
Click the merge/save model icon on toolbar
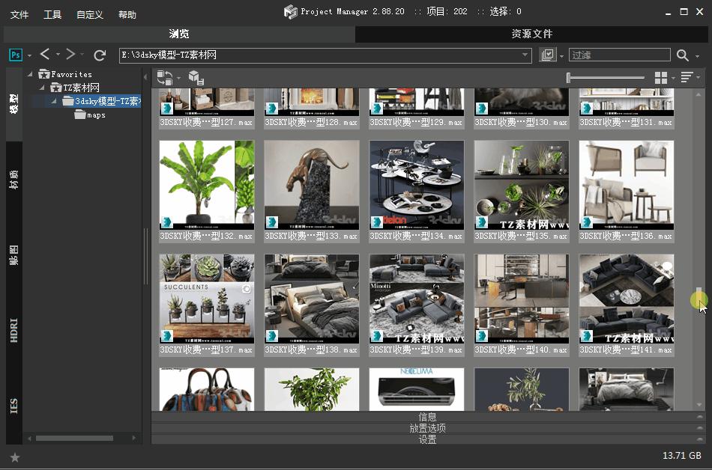point(196,77)
